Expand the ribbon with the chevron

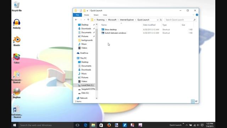pos(193,15)
